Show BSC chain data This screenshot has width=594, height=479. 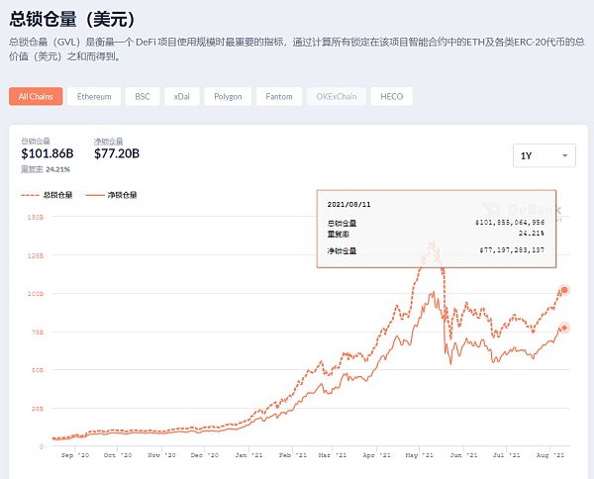click(143, 96)
